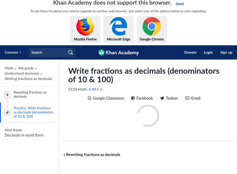Click the Sign up link
This screenshot has height=174, width=237.
(226, 52)
